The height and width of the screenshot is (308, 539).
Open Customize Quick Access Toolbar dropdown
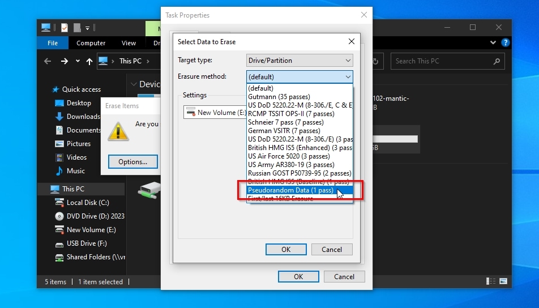coord(87,28)
